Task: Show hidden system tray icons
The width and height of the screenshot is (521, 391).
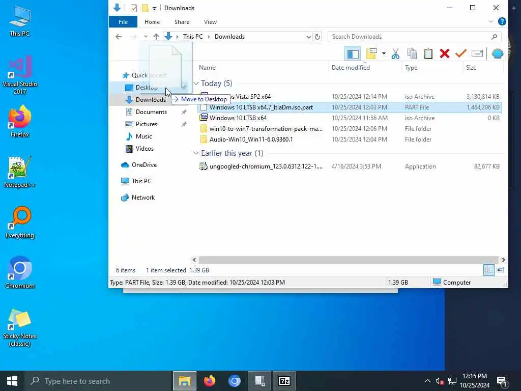Action: tap(427, 381)
